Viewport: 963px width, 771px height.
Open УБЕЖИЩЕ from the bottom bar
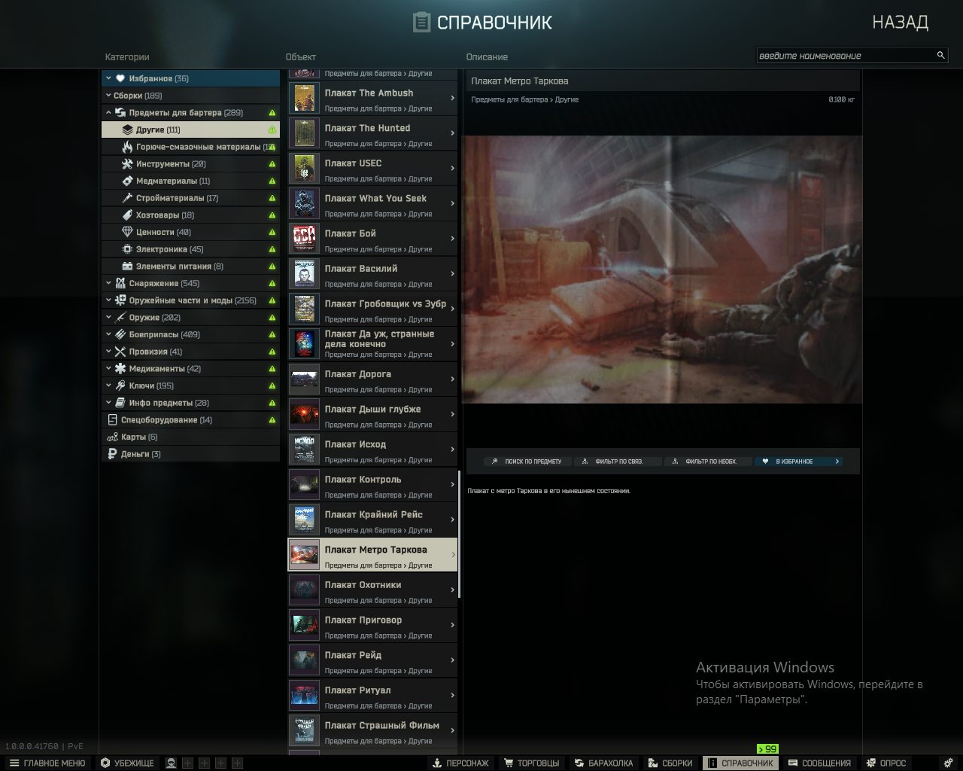tap(127, 763)
